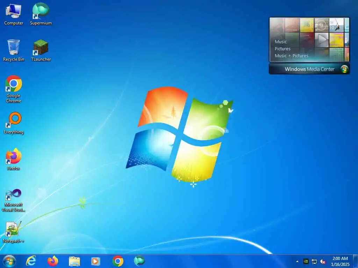This screenshot has height=268, width=358.
Task: Select the Google Chrome desktop shortcut
Action: 14,89
